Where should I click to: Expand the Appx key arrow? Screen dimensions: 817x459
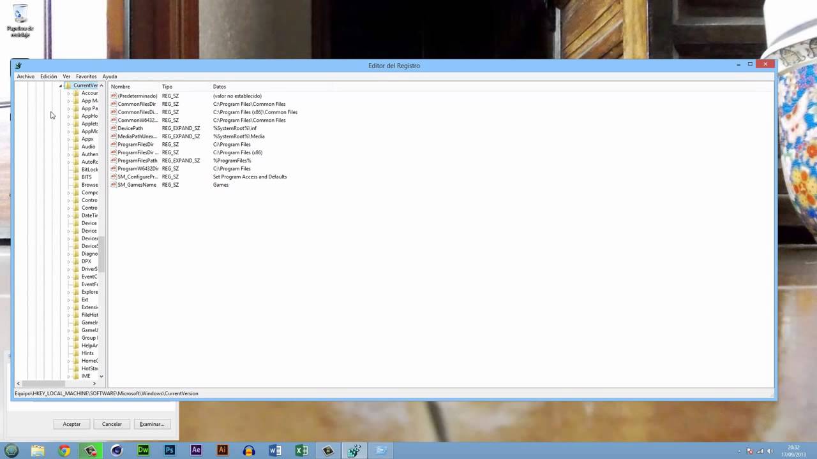click(68, 139)
